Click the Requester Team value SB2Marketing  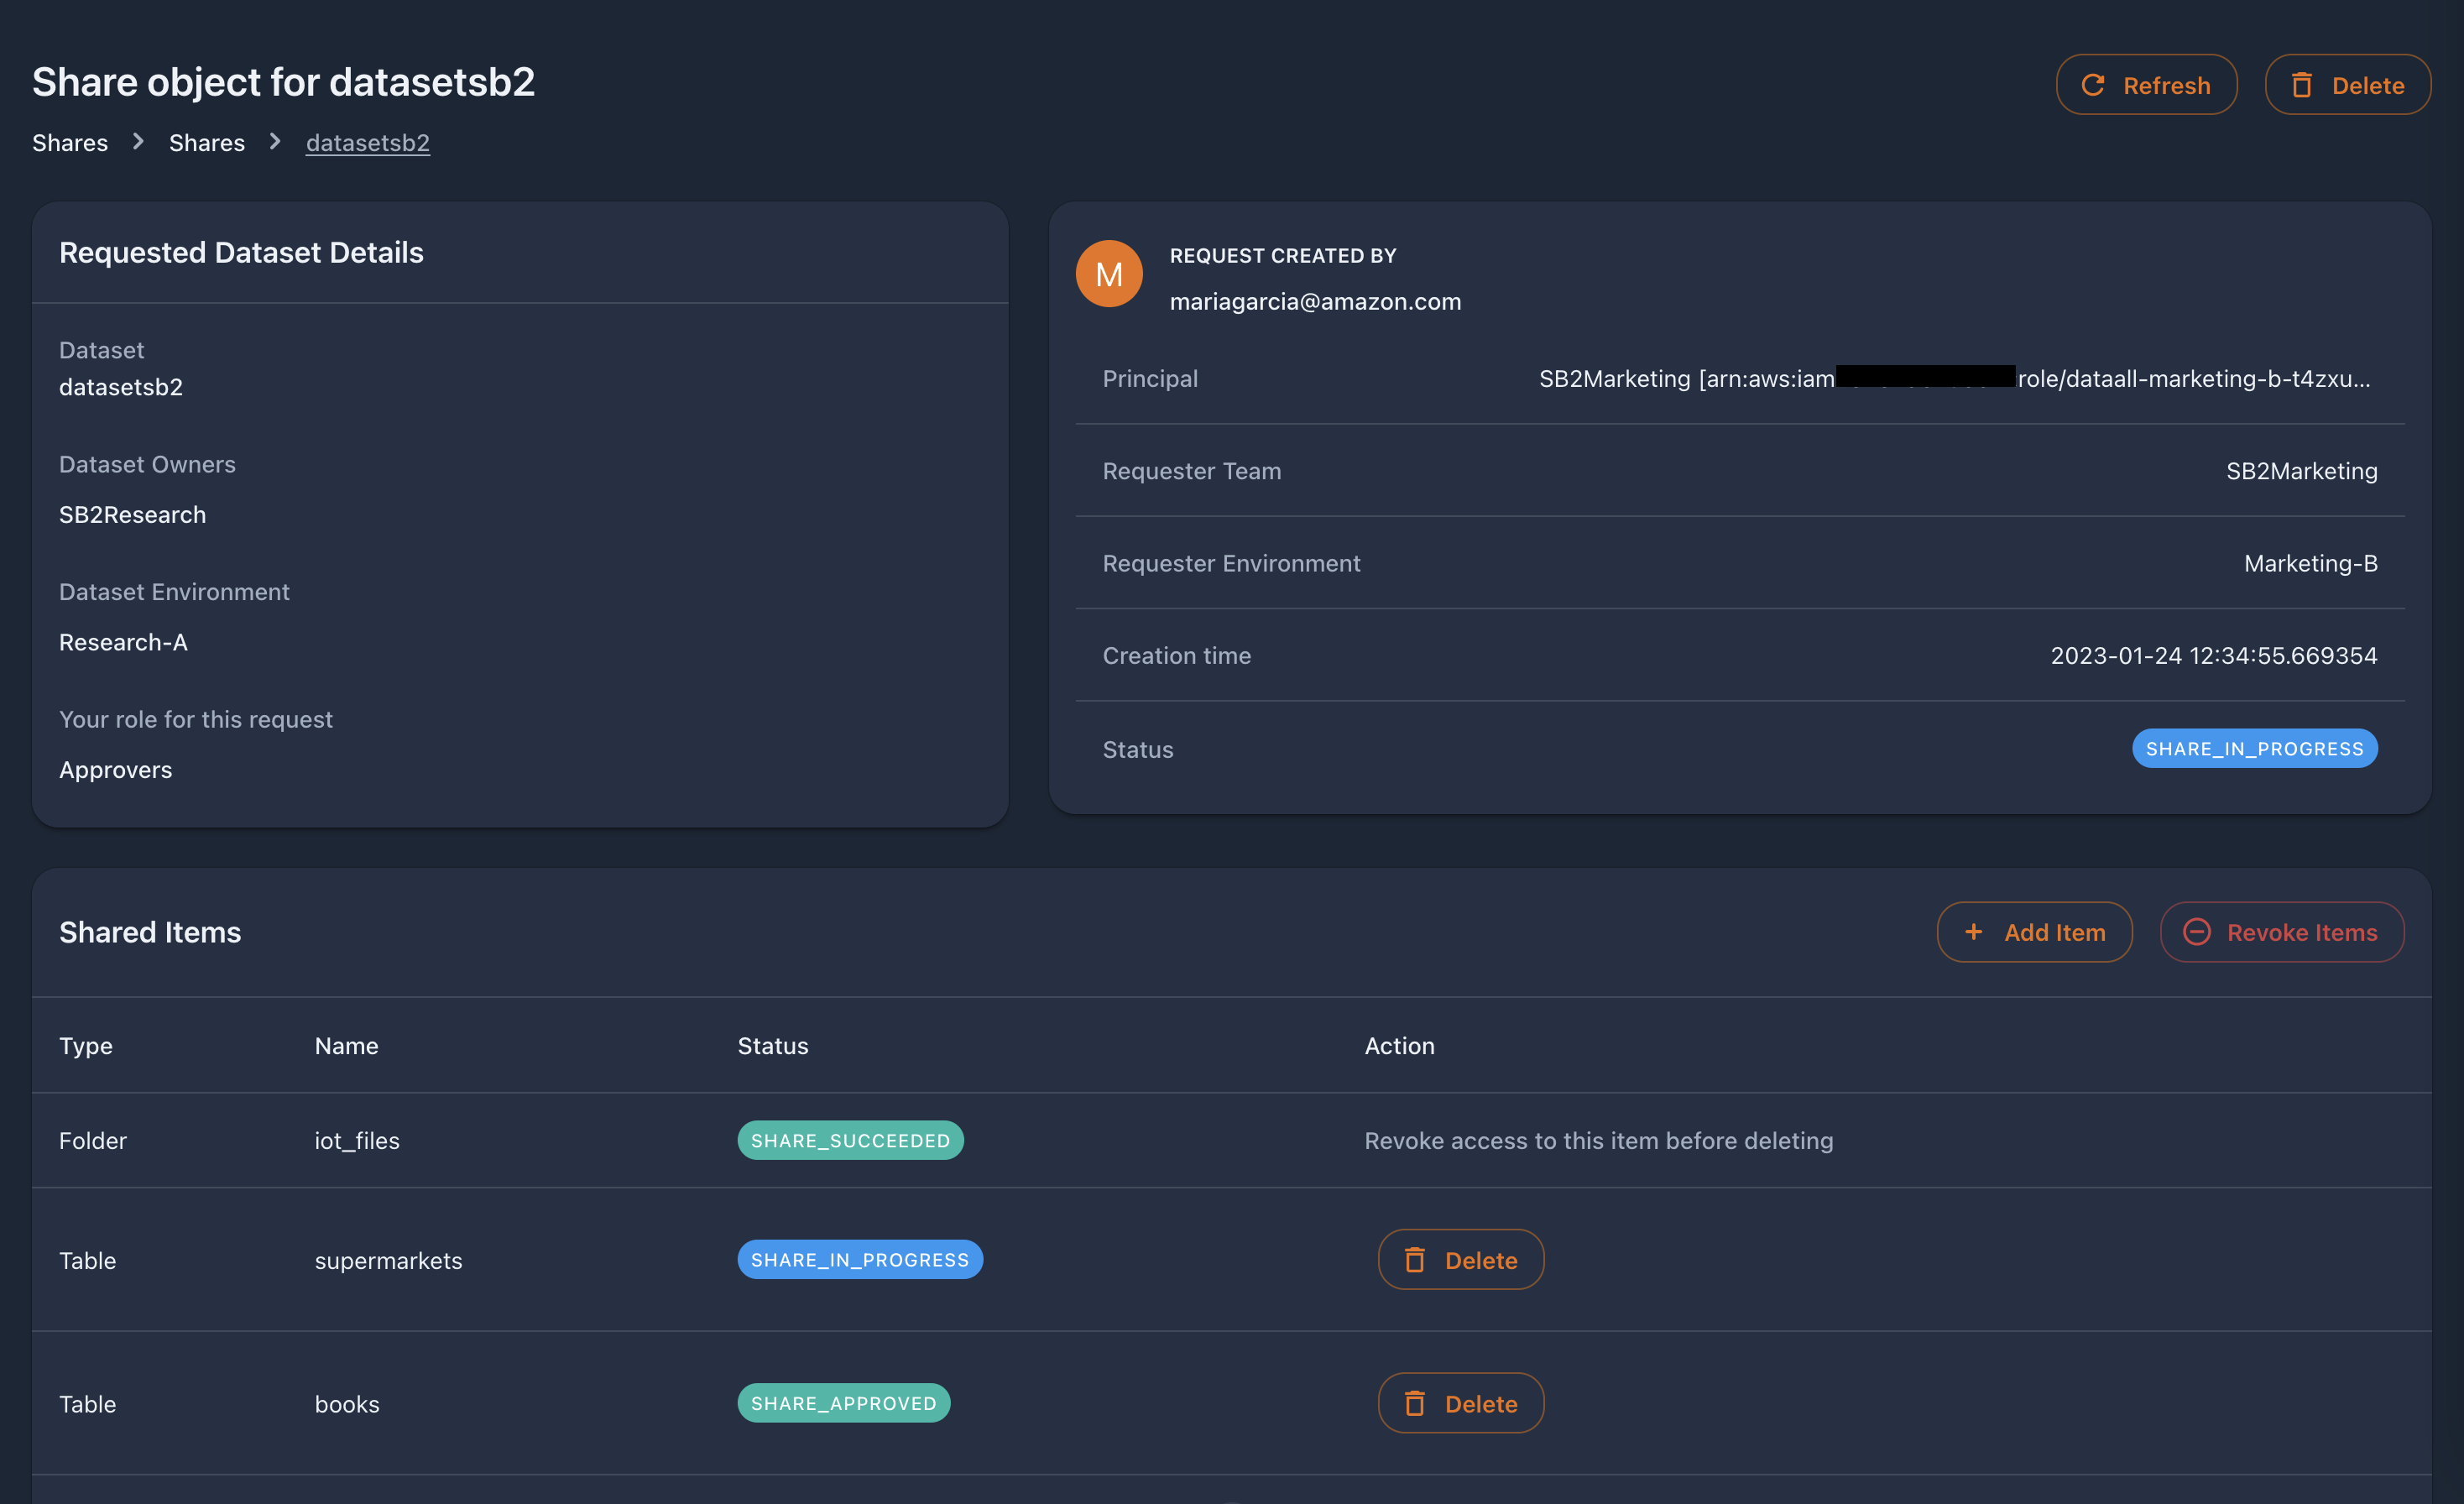coord(2302,471)
